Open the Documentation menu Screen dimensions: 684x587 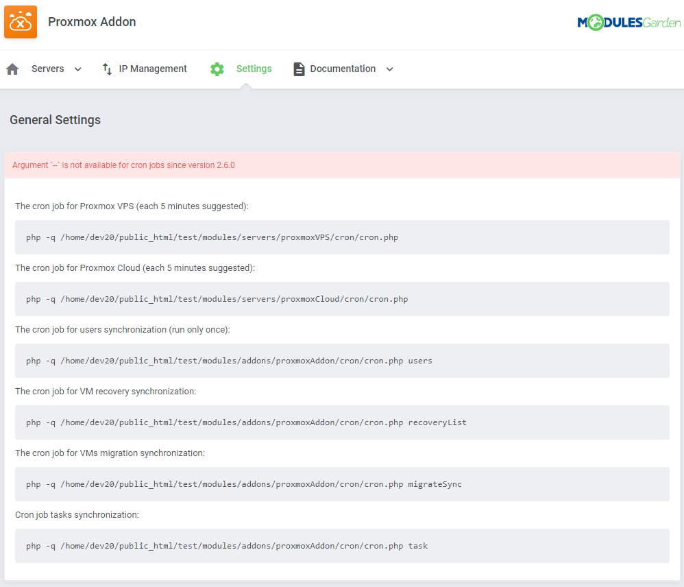[x=343, y=69]
